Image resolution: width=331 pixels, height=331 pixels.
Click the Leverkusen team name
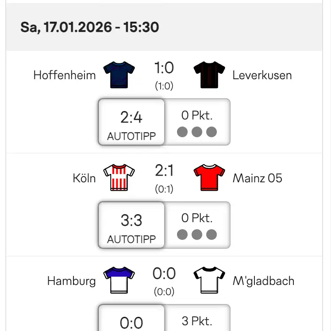tap(262, 75)
